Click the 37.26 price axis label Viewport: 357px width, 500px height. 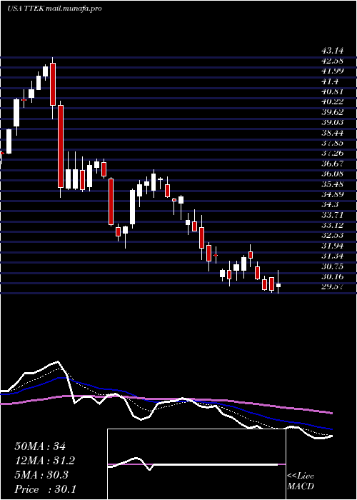331,154
